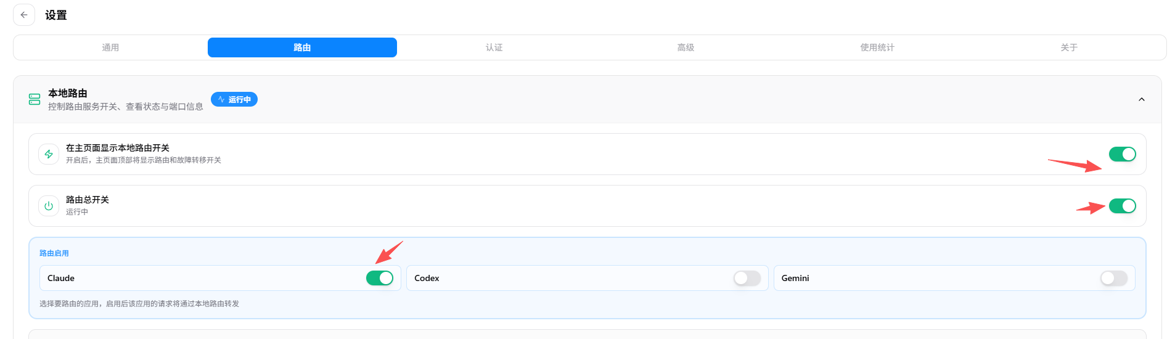
Task: Open the 高级 tab
Action: pos(686,47)
